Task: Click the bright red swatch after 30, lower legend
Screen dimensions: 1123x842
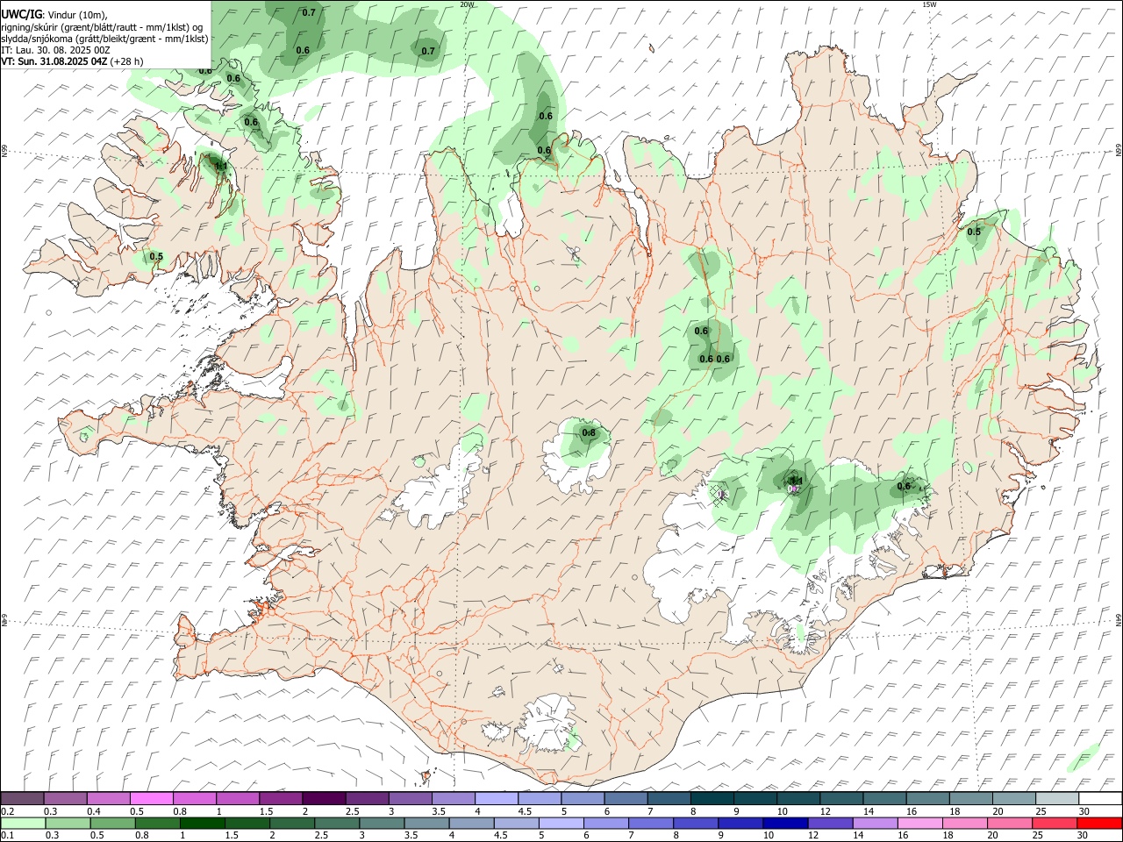Action: [x=1100, y=824]
